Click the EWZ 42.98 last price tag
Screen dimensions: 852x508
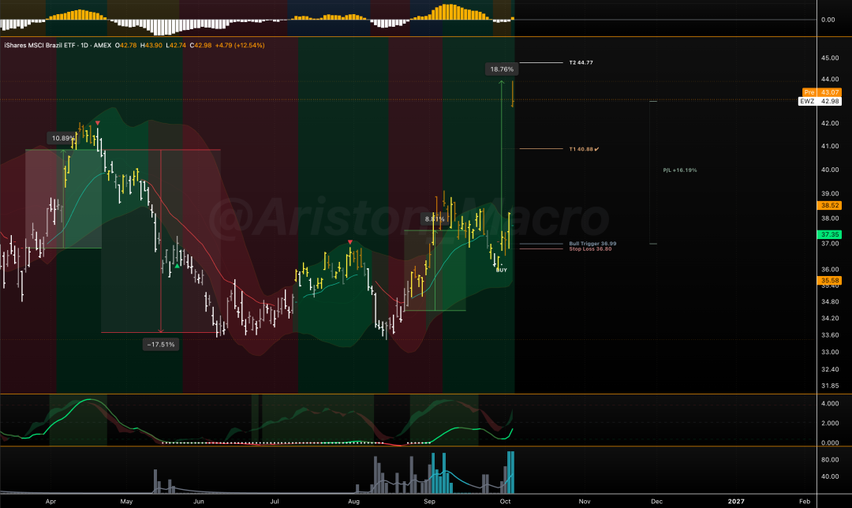820,101
